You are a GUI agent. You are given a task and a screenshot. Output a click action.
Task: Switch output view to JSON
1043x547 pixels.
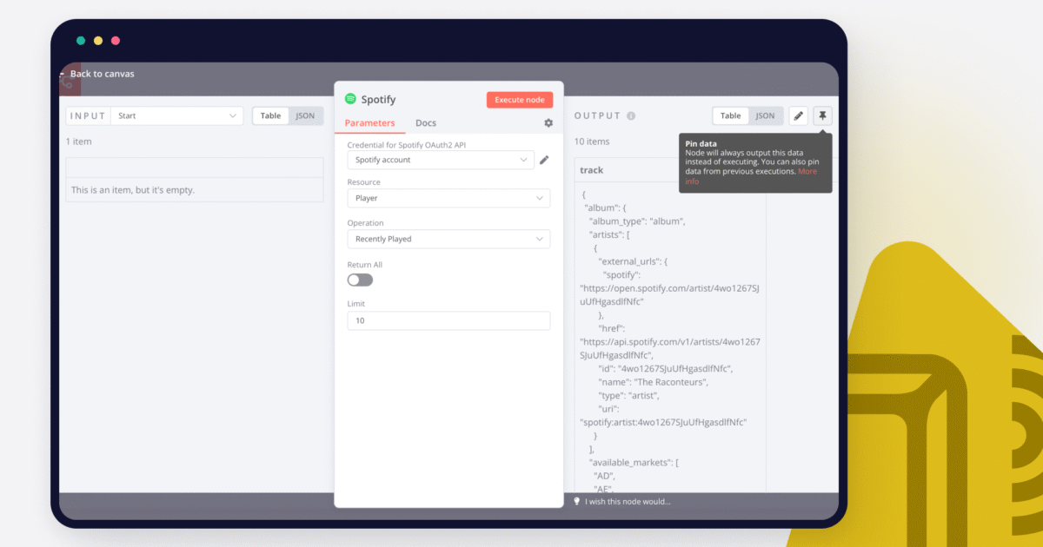[x=765, y=115]
